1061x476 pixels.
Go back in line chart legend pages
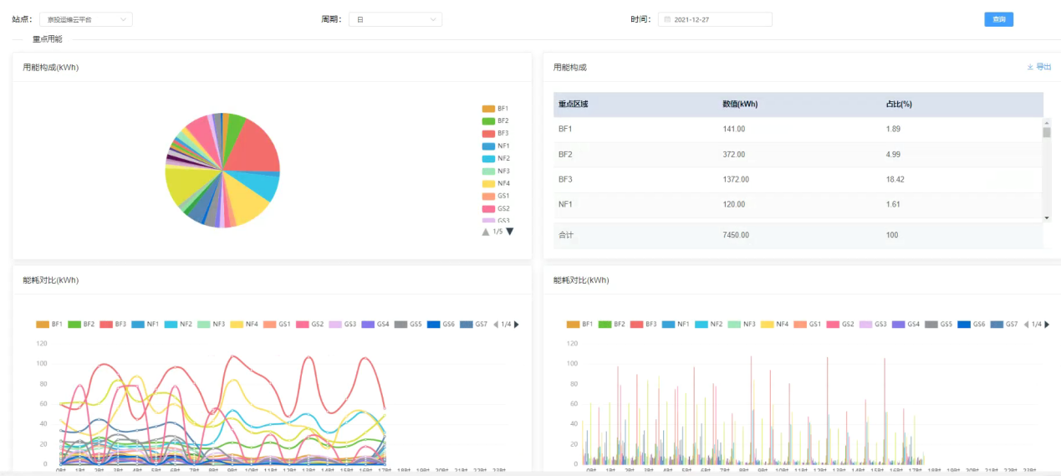click(495, 325)
